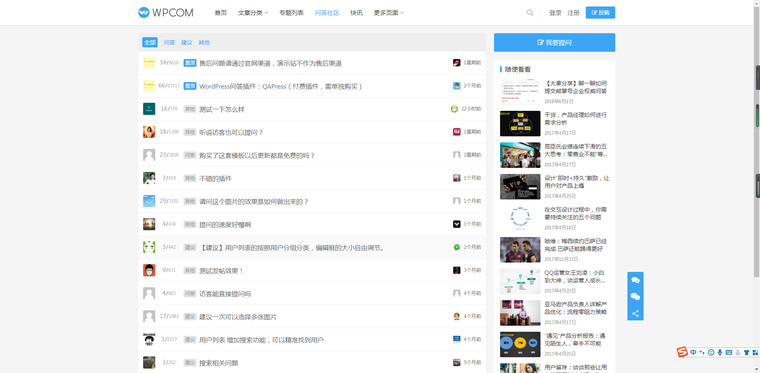
Task: Click Sogou account login person icon
Action: 738,352
